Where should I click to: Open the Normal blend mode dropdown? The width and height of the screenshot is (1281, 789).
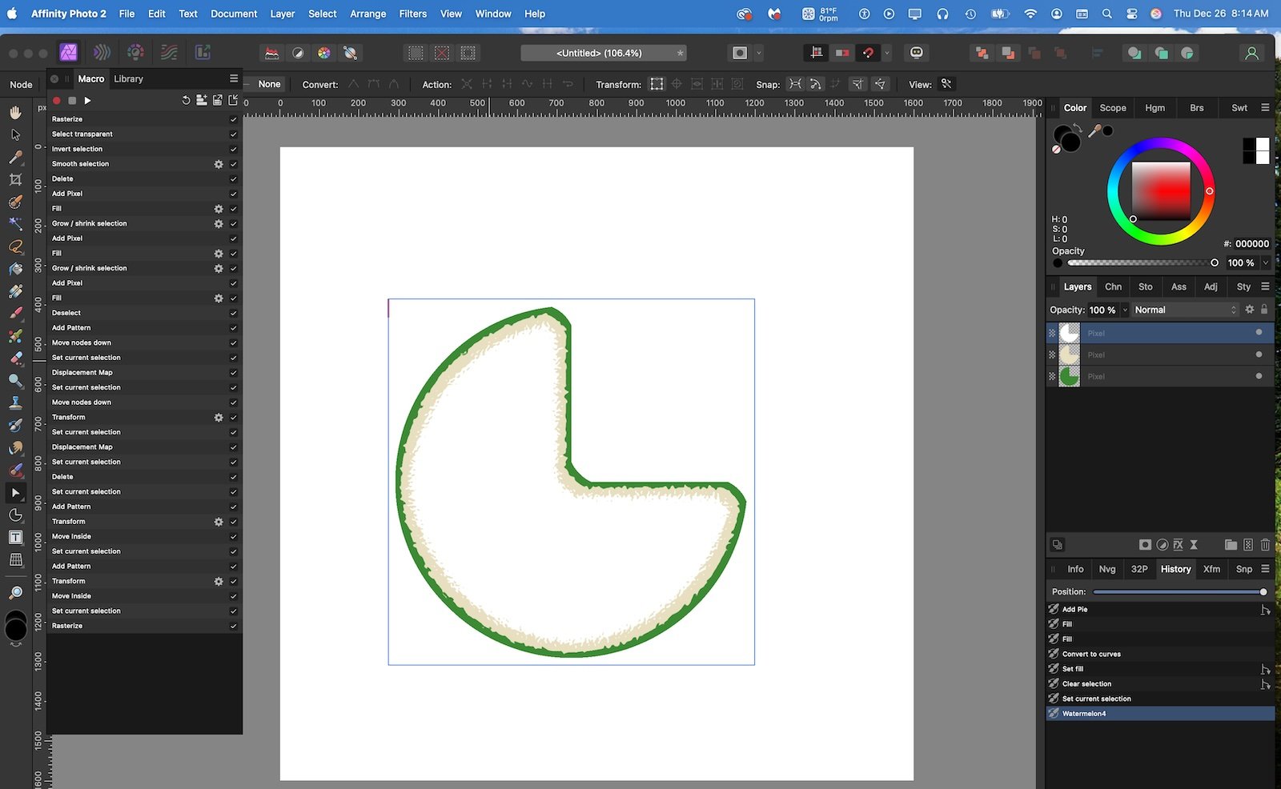tap(1184, 310)
